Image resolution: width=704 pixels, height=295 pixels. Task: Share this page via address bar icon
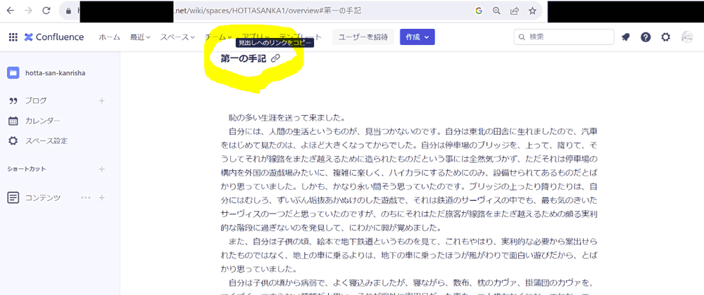515,11
